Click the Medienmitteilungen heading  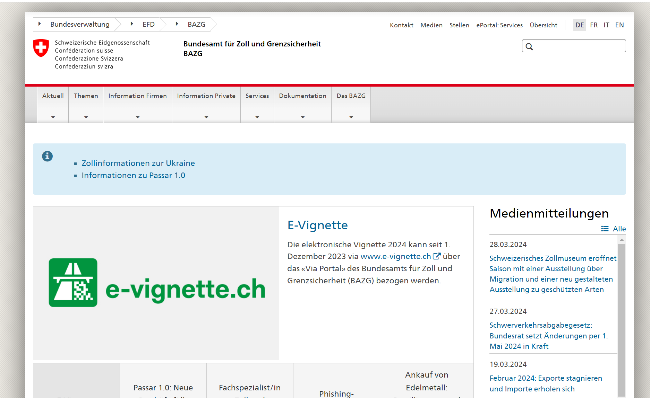coord(549,213)
